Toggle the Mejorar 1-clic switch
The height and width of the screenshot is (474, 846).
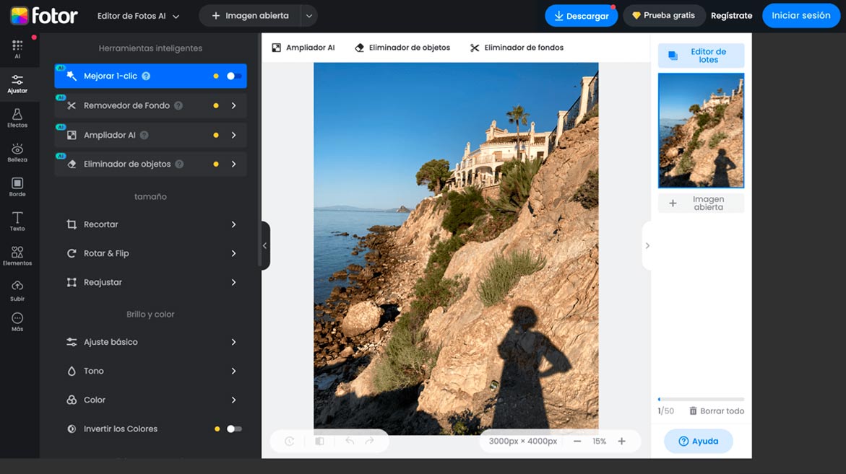(233, 76)
